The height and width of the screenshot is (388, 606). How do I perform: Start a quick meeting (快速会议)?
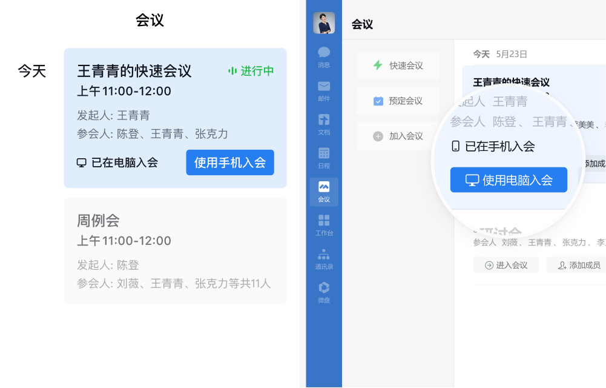tap(398, 65)
